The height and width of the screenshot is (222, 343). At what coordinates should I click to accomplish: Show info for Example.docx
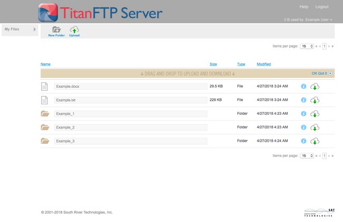(x=303, y=86)
